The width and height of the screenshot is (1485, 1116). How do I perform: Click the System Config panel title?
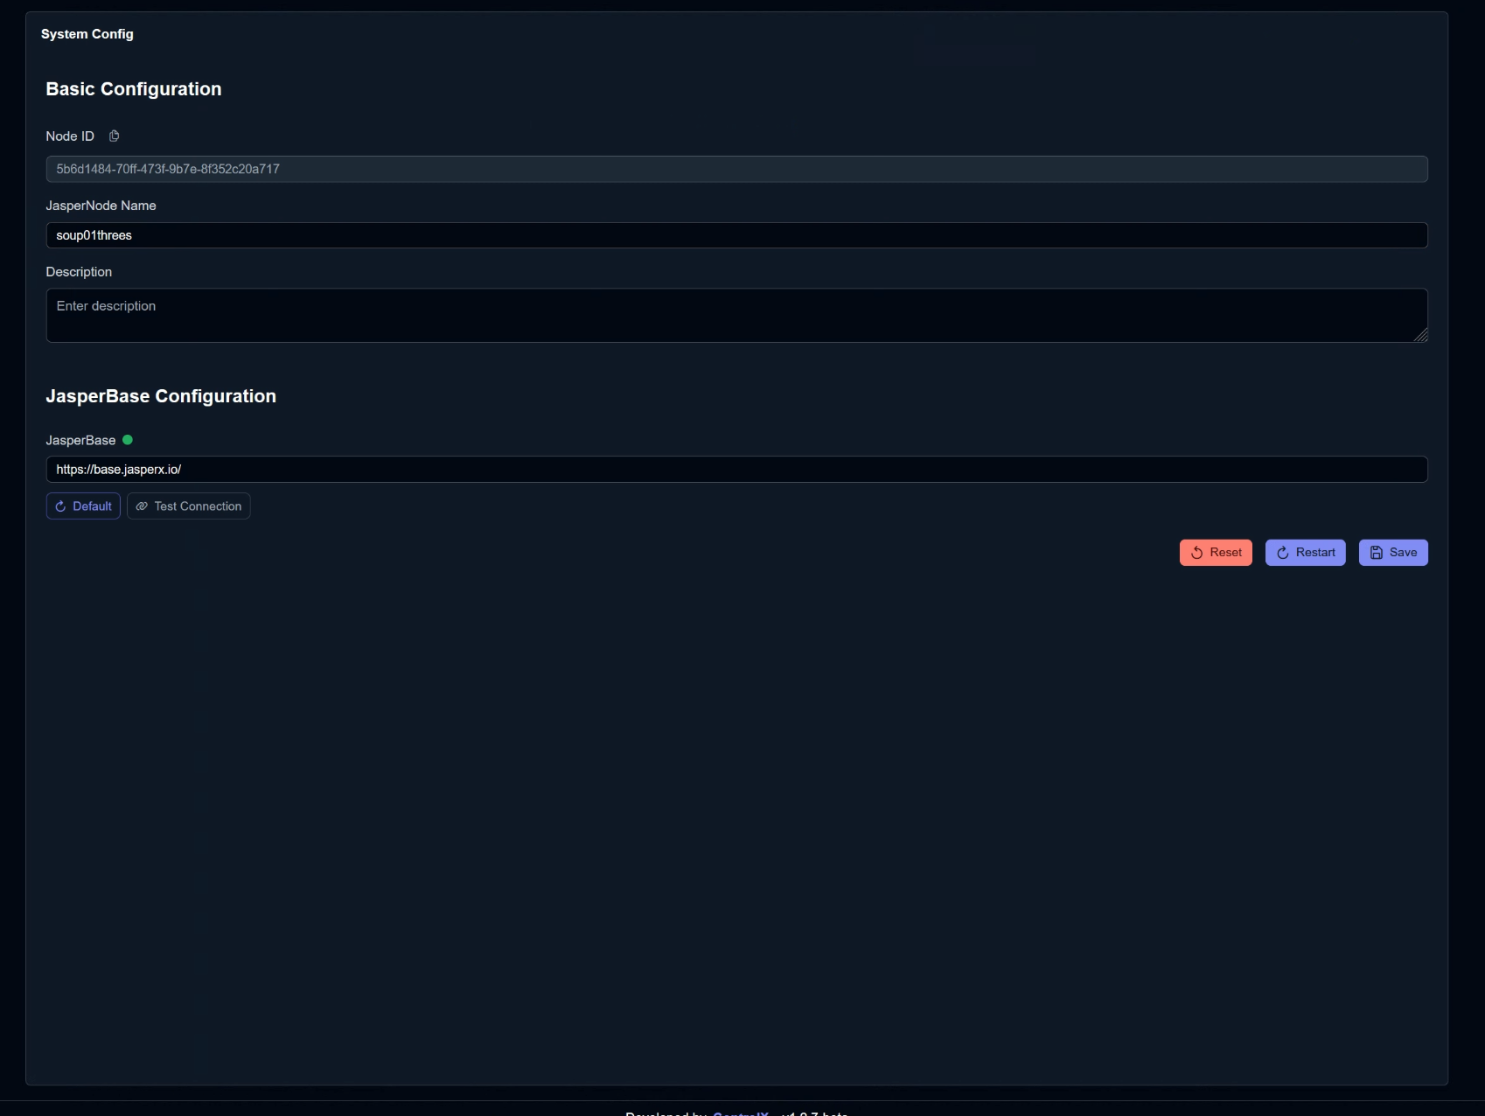(87, 34)
